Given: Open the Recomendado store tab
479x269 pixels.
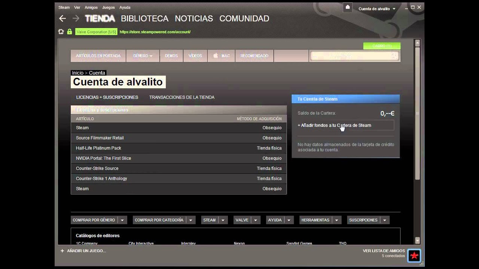Looking at the screenshot, I should 254,56.
